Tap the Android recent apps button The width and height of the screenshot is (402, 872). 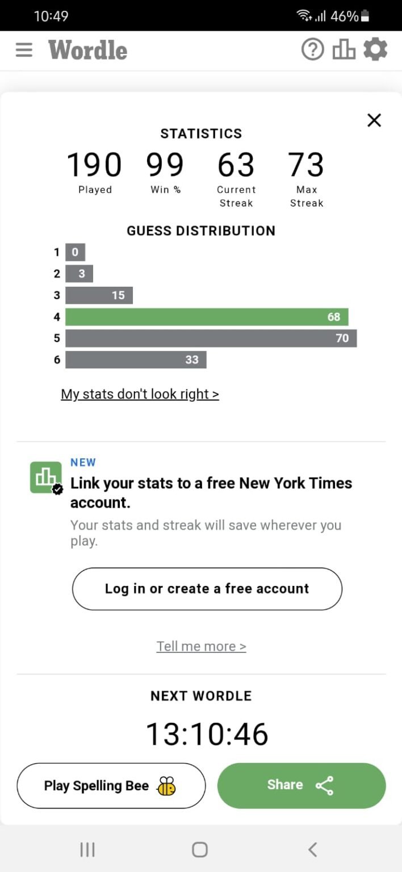tap(87, 849)
